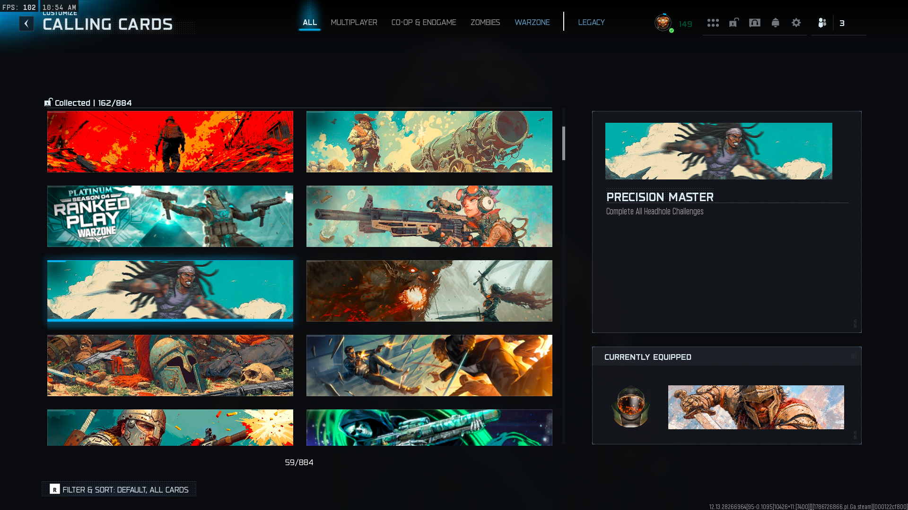Image resolution: width=908 pixels, height=510 pixels.
Task: Click the calling card list scrollbar
Action: coord(564,144)
